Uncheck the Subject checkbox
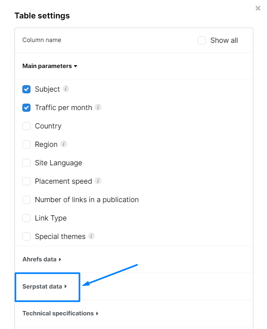The image size is (267, 329). point(26,89)
